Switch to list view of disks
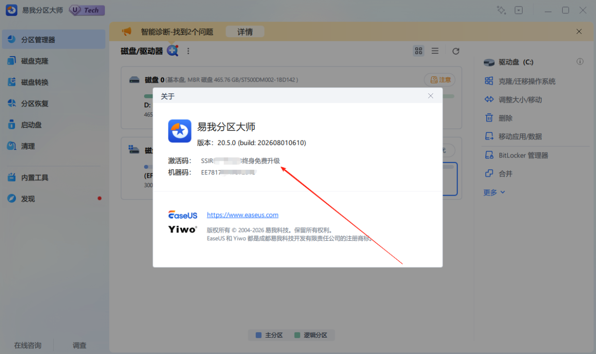 click(435, 51)
